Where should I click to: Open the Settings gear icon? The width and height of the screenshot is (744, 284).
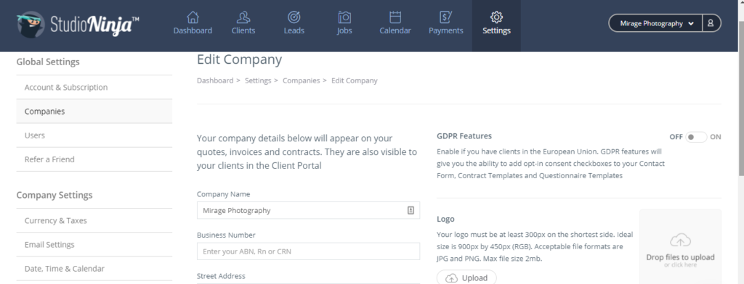[x=496, y=17]
